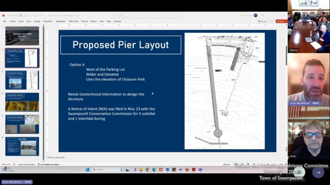
Task: Select slide 6 Next Steps thumbnail
Action: pyautogui.click(x=22, y=146)
